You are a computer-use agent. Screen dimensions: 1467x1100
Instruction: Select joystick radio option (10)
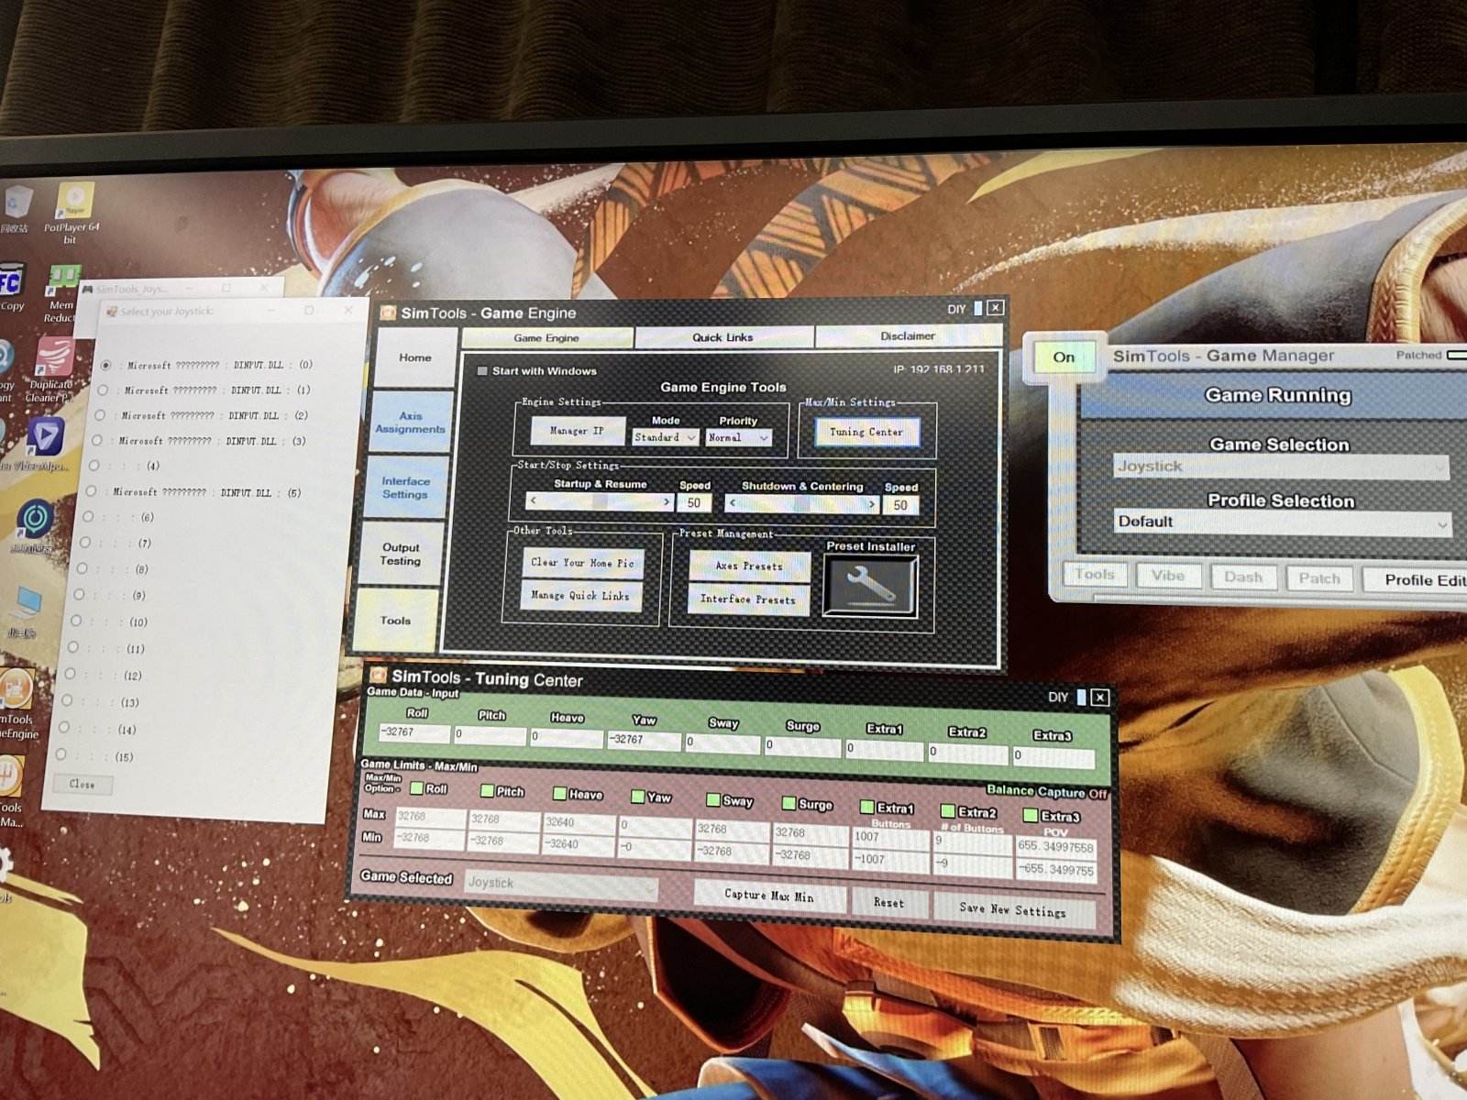[76, 621]
